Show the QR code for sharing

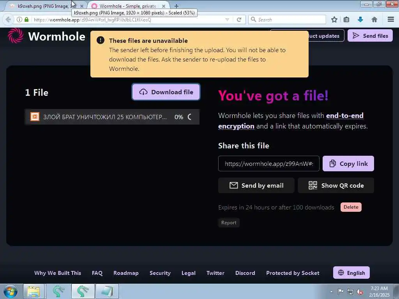(x=336, y=186)
